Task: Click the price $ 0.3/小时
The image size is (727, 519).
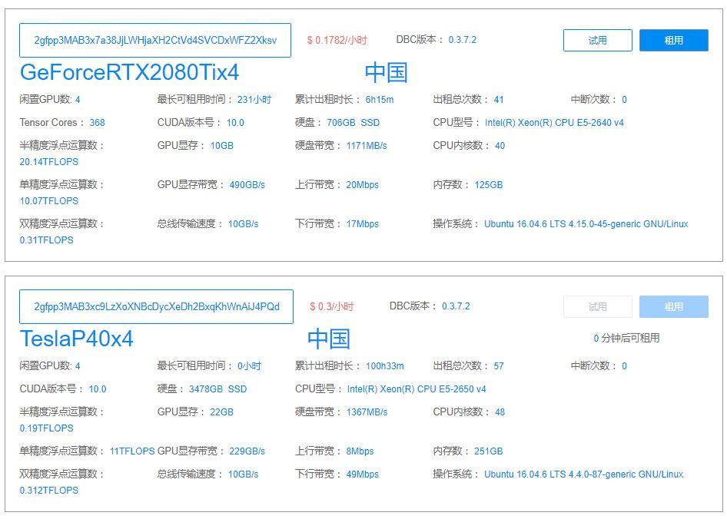Action: pyautogui.click(x=332, y=307)
